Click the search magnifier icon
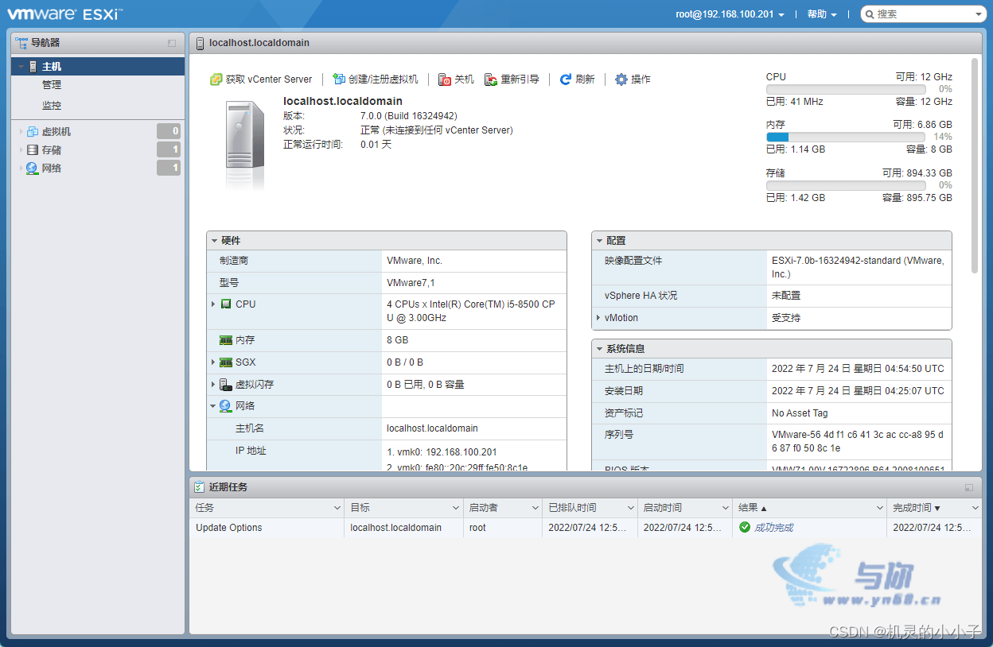The image size is (993, 647). [x=870, y=14]
